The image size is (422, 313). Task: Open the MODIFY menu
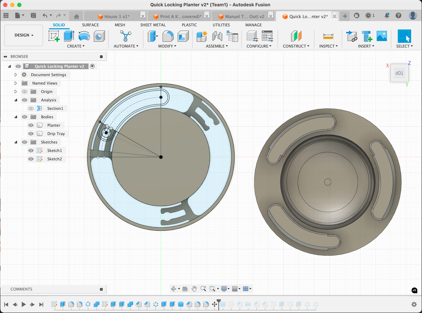tap(167, 46)
